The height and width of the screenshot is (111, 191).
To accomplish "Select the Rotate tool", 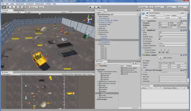I will point(12,7).
